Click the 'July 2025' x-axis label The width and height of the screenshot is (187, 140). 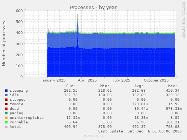[122, 80]
